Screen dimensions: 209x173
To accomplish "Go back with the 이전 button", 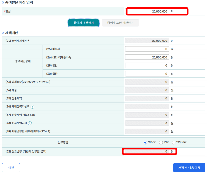I will pos(11,168).
